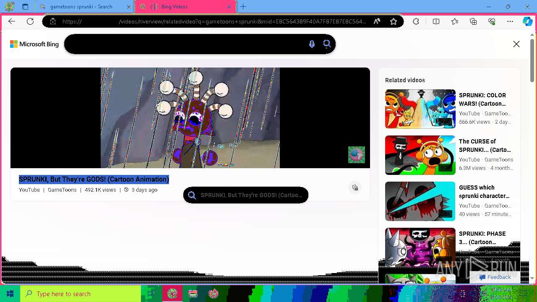The width and height of the screenshot is (537, 302).
Task: Open the Extensions puzzle icon
Action: pyautogui.click(x=416, y=21)
